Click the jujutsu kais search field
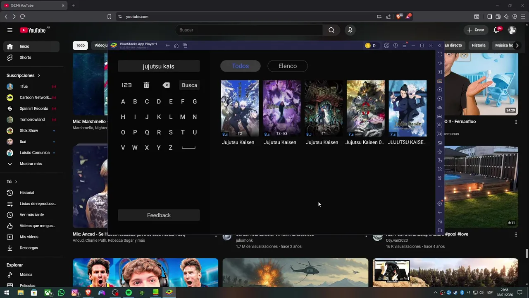This screenshot has width=529, height=298. [x=159, y=66]
